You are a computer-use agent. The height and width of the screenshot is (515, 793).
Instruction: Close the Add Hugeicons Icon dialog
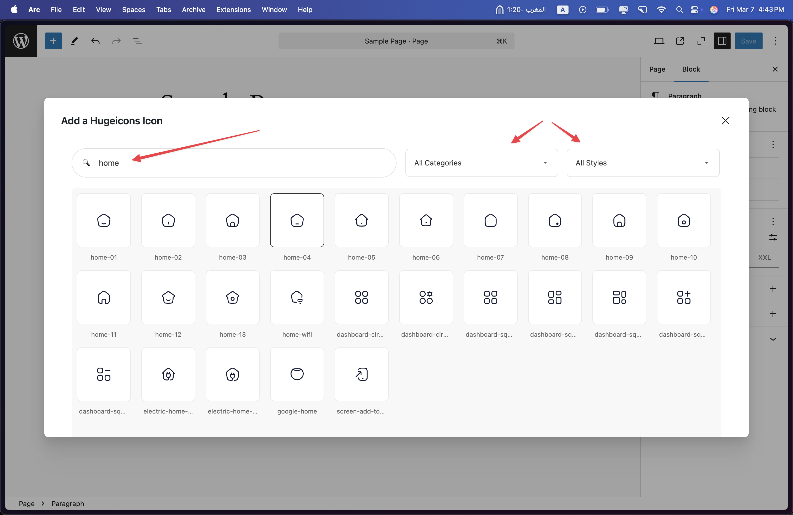tap(725, 120)
